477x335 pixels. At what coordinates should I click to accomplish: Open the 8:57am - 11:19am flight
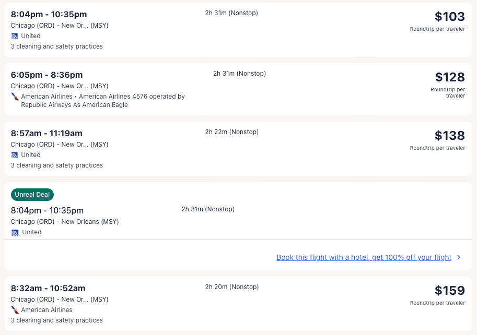coord(46,133)
